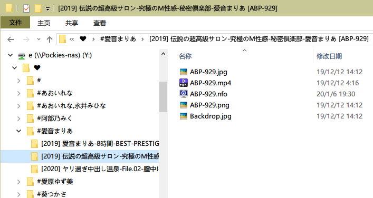Click the 19/12/12 4:16 modified date
This screenshot has width=373, height=198.
pyautogui.click(x=338, y=83)
